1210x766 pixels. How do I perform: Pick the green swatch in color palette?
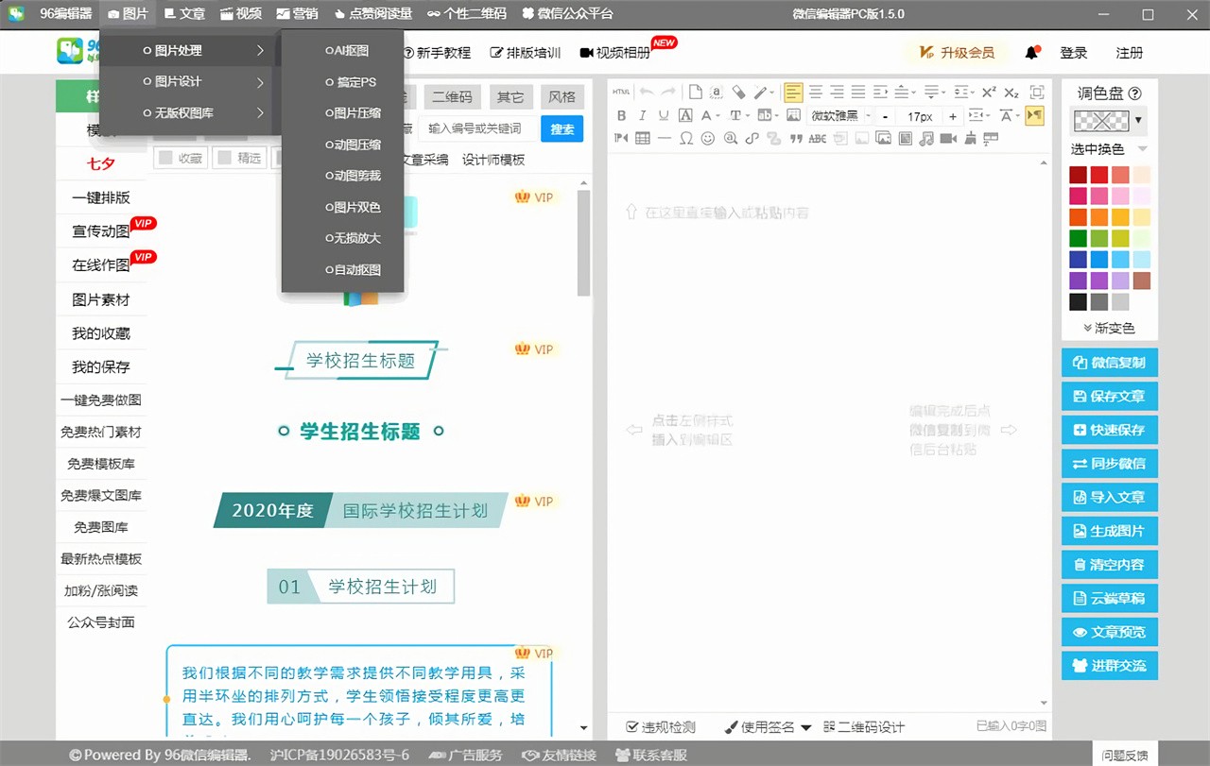(x=1078, y=239)
